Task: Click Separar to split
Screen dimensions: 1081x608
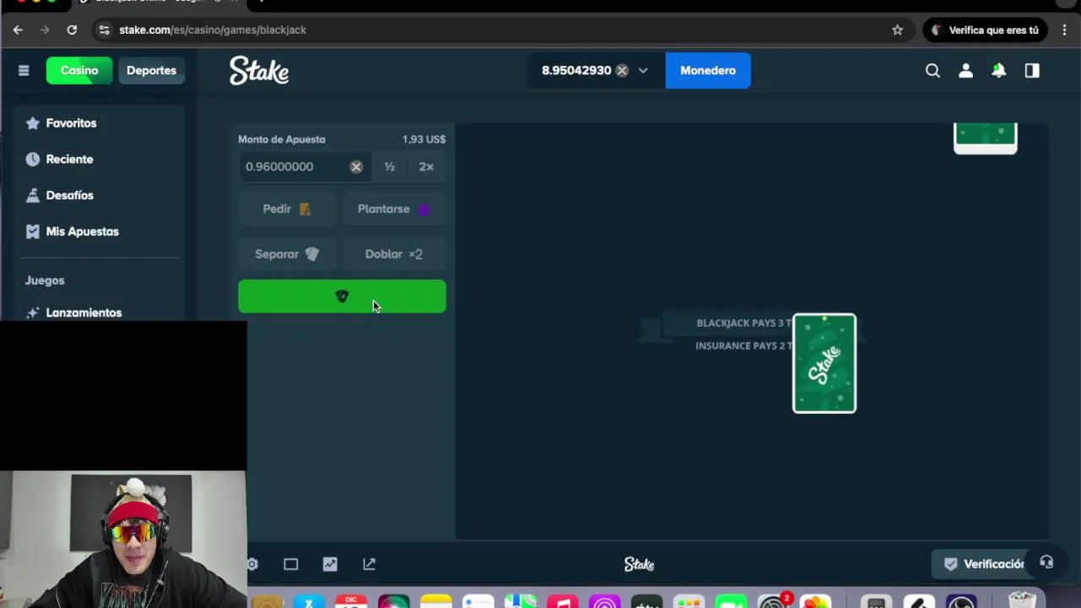Action: tap(287, 254)
